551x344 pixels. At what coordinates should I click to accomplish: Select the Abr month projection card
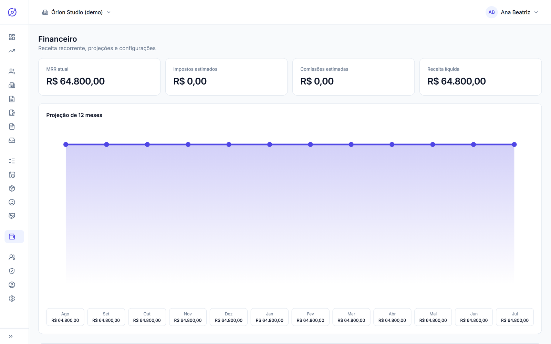coord(392,317)
